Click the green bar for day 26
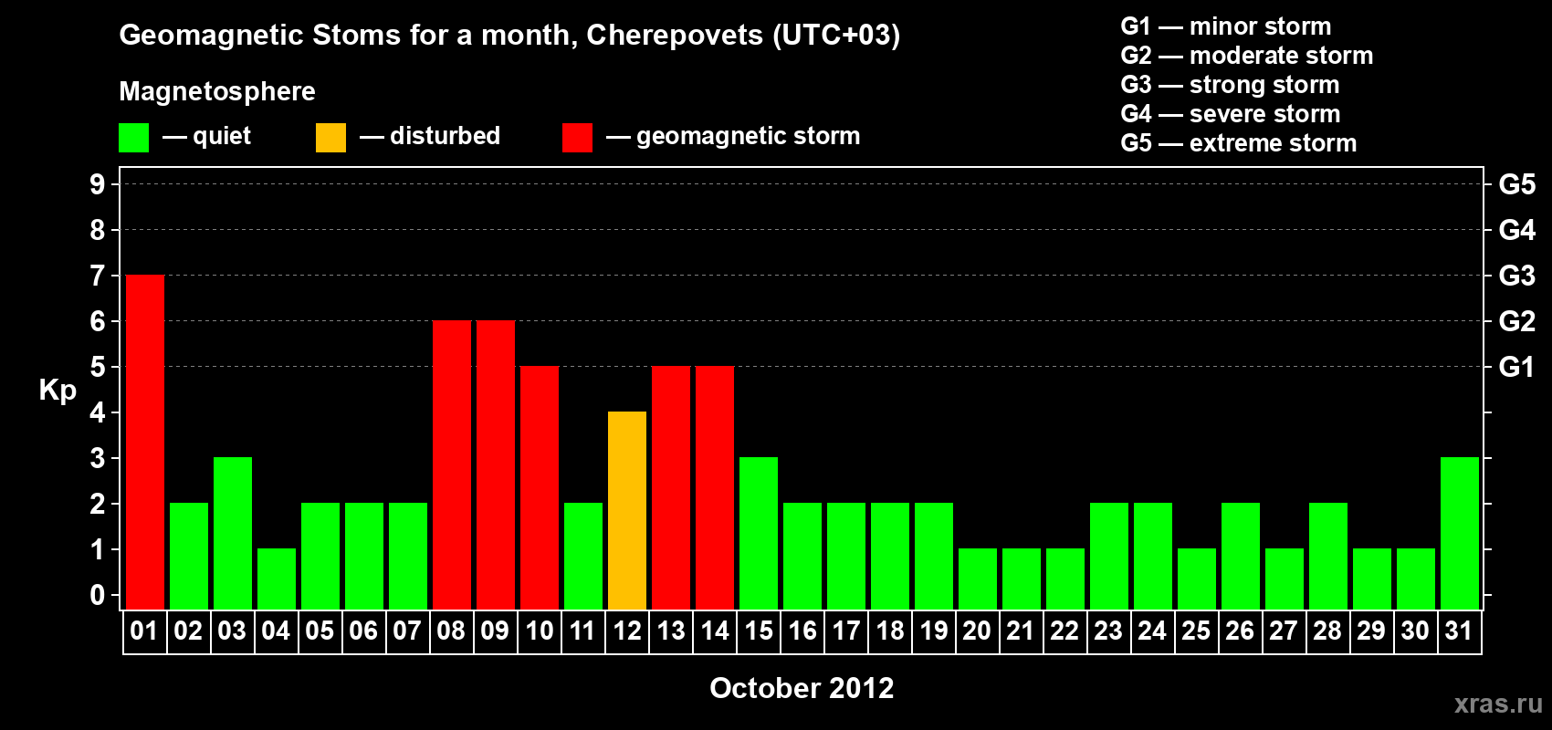The image size is (1552, 730). [x=1241, y=557]
